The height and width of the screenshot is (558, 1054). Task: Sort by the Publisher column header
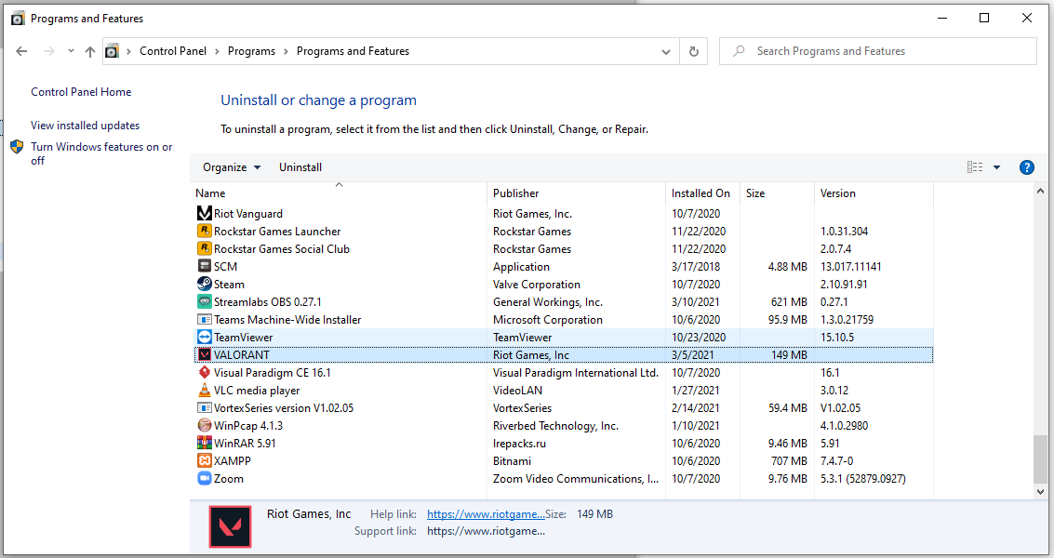pos(516,193)
